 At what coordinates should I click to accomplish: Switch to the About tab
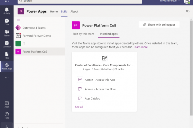(74, 12)
